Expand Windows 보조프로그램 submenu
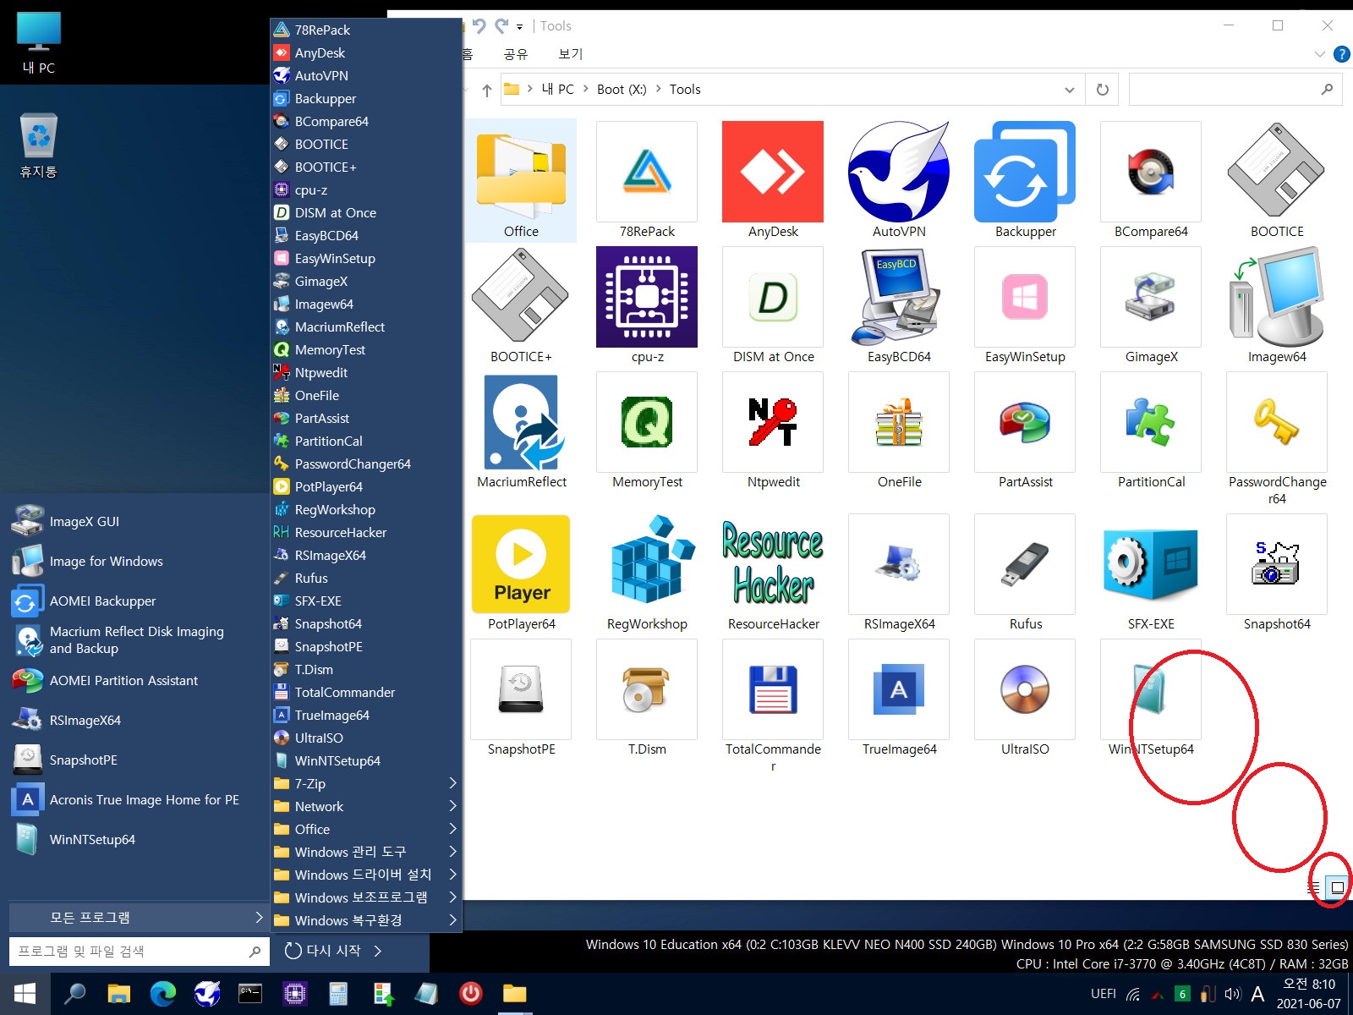 pos(365,897)
